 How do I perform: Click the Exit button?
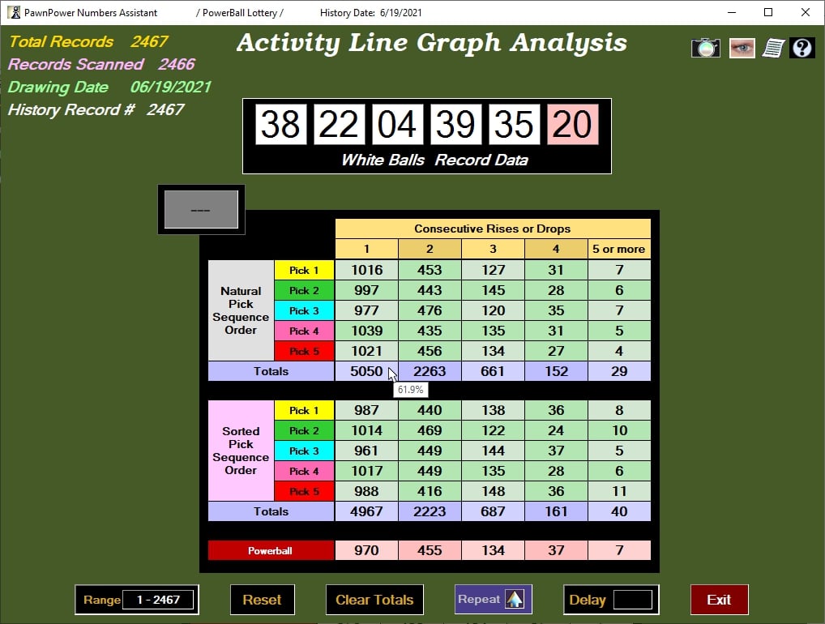[719, 600]
